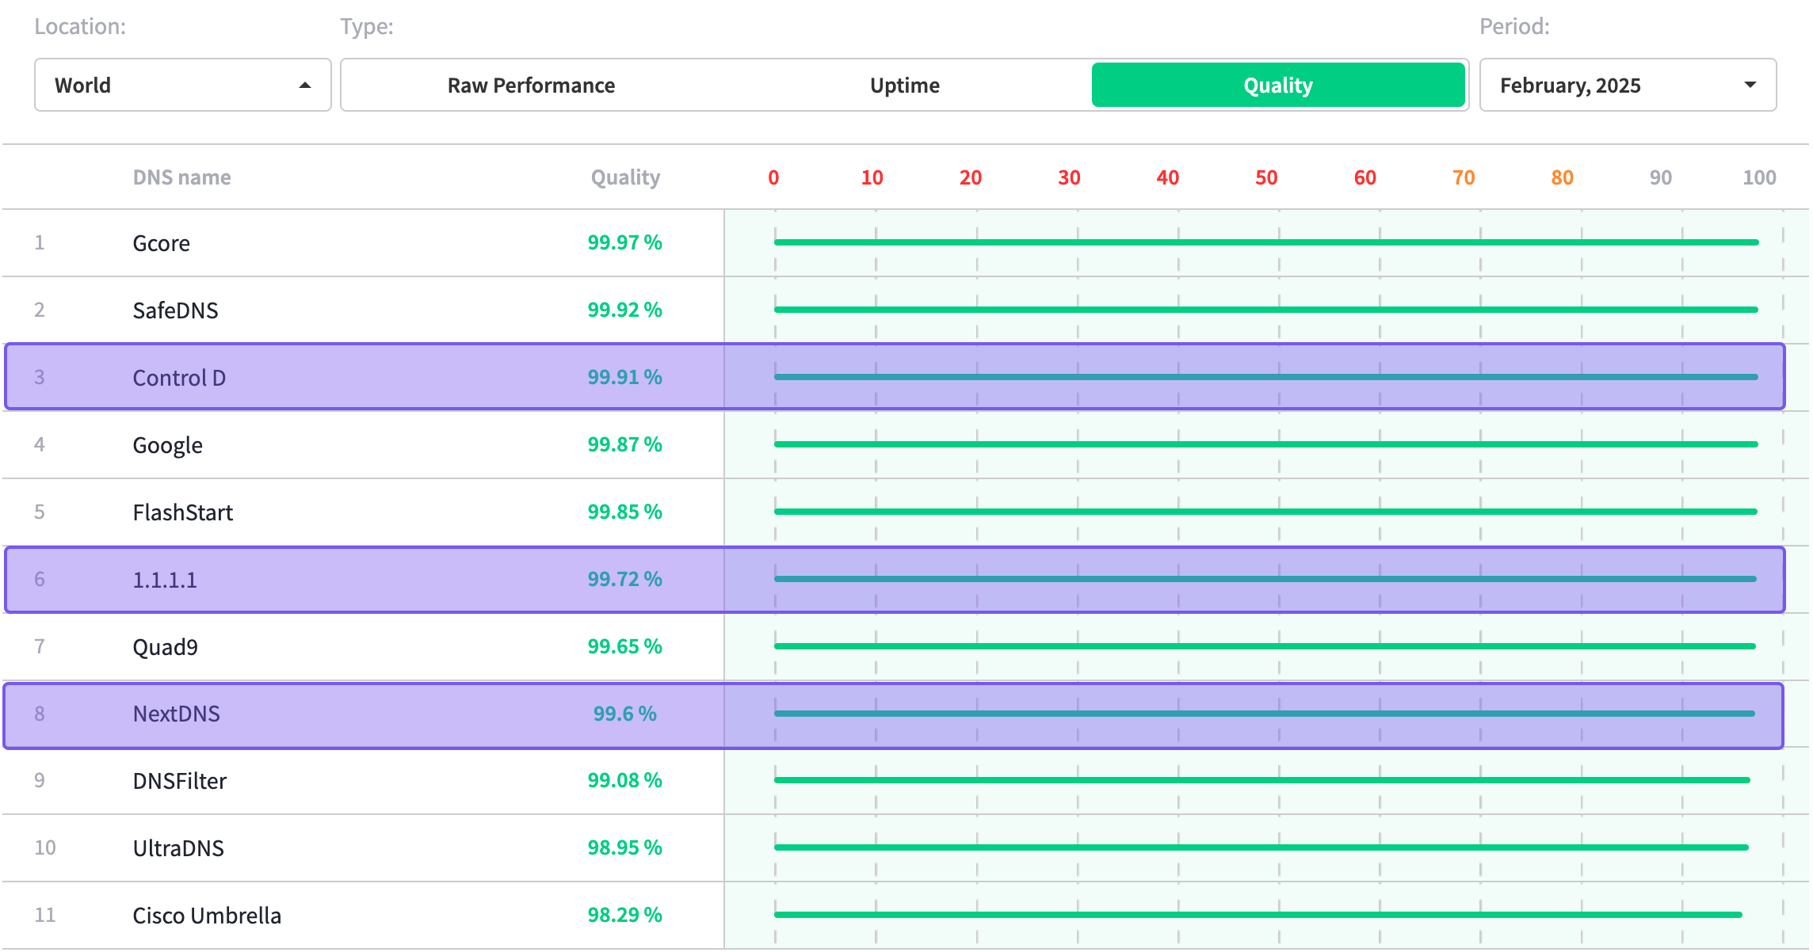The image size is (1813, 952).
Task: Click the Google quality bar
Action: click(1266, 444)
